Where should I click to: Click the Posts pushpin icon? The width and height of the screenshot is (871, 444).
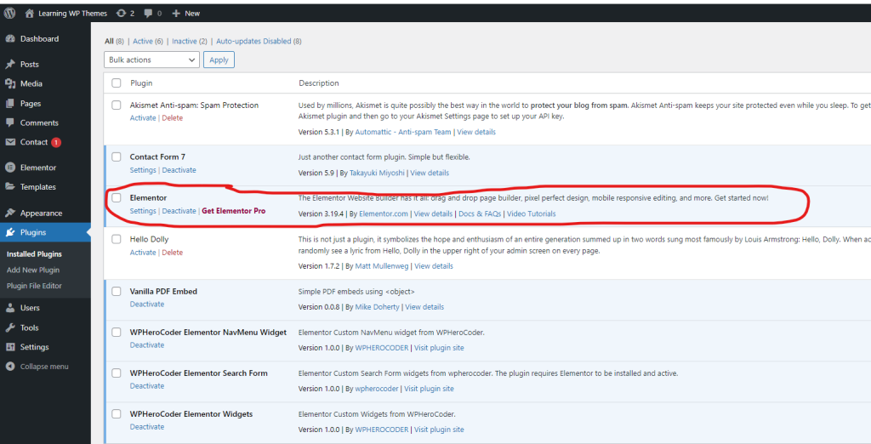(x=10, y=65)
